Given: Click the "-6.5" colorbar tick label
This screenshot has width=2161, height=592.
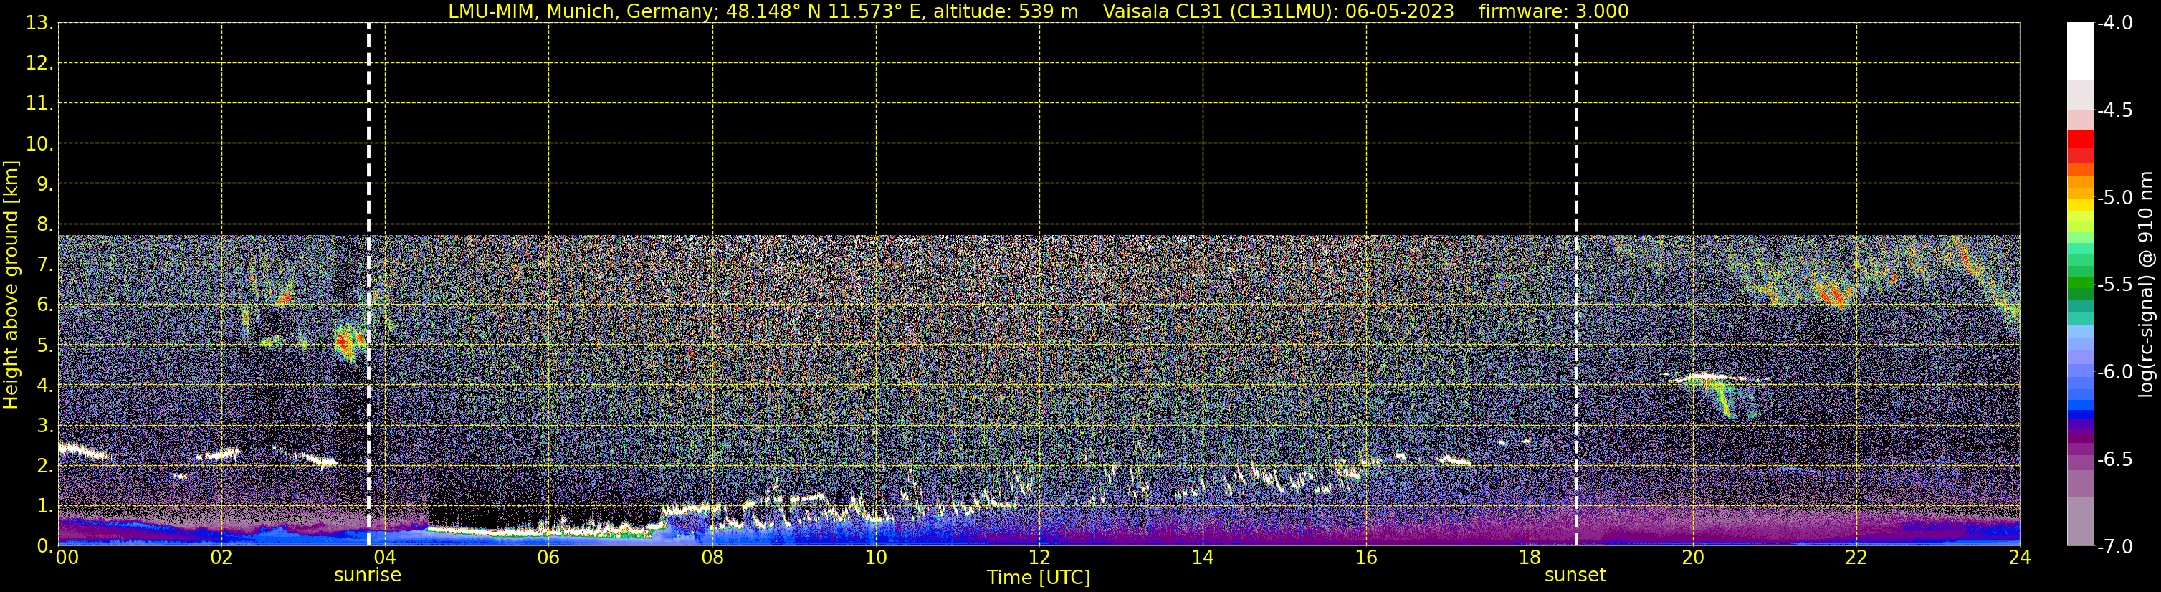Looking at the screenshot, I should [x=2114, y=459].
